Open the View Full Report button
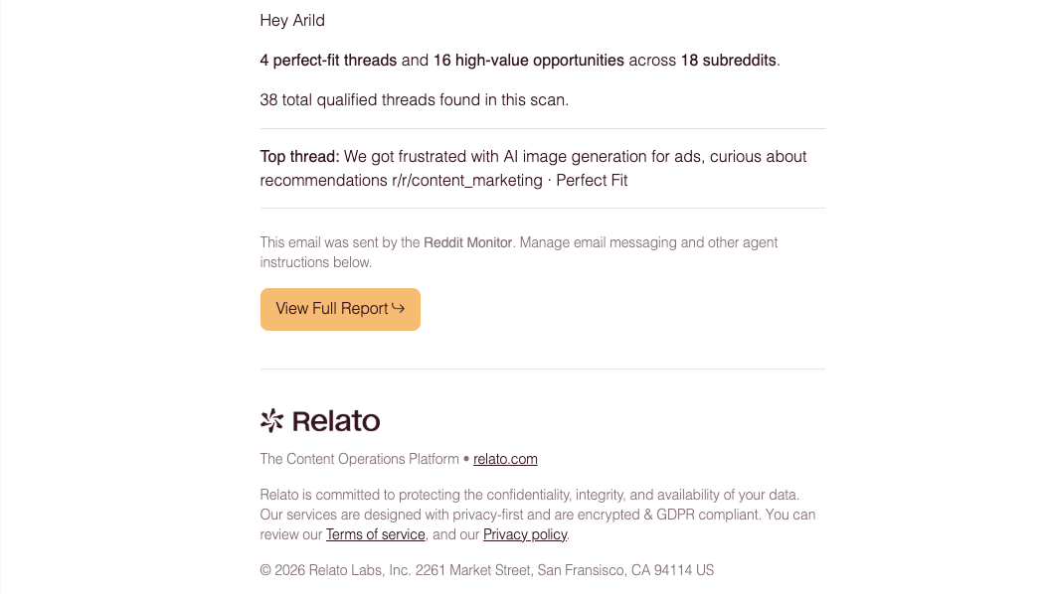Screen dimensions: 1044x594 pos(340,309)
